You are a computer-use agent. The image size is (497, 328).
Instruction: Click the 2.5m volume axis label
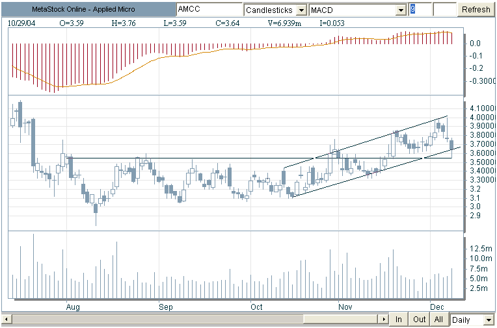[479, 288]
